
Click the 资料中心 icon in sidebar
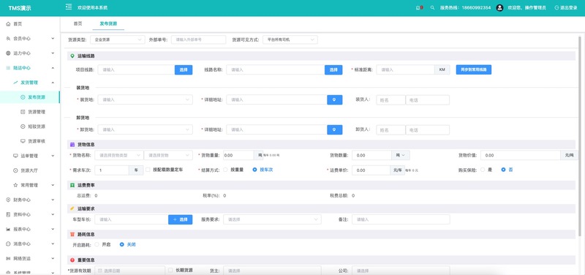[x=8, y=214]
